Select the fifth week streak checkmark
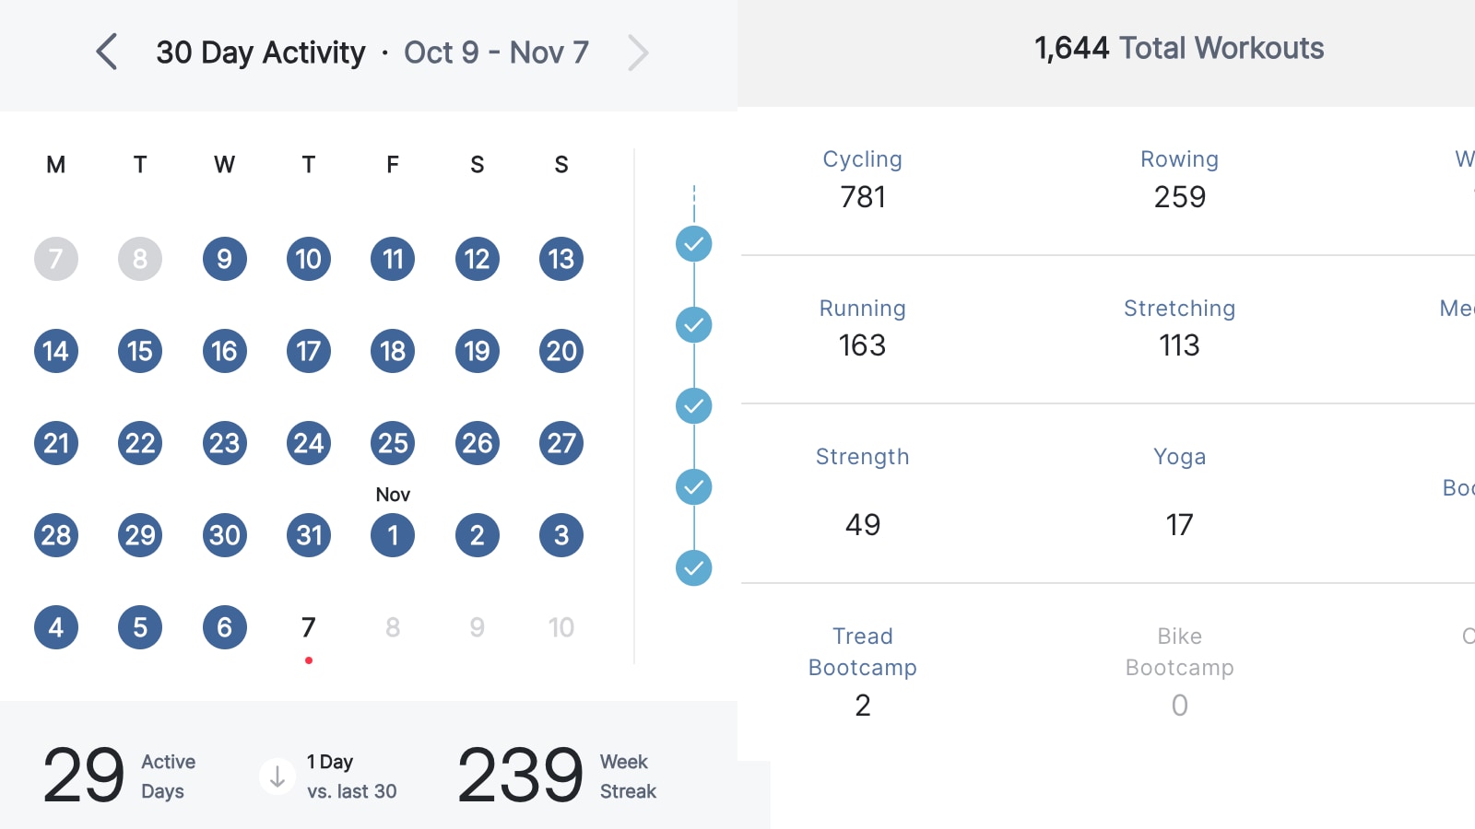Viewport: 1475px width, 829px height. click(694, 568)
